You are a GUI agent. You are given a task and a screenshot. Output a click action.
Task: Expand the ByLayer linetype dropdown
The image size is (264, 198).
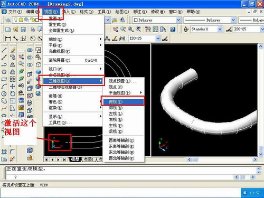coord(210,20)
